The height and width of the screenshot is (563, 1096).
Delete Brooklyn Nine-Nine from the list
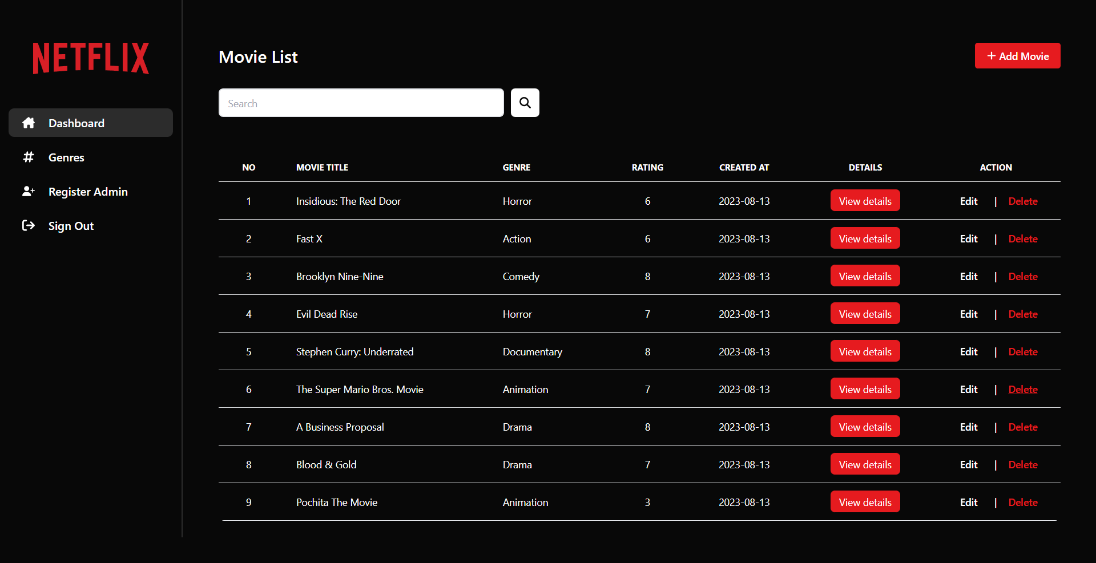point(1023,276)
